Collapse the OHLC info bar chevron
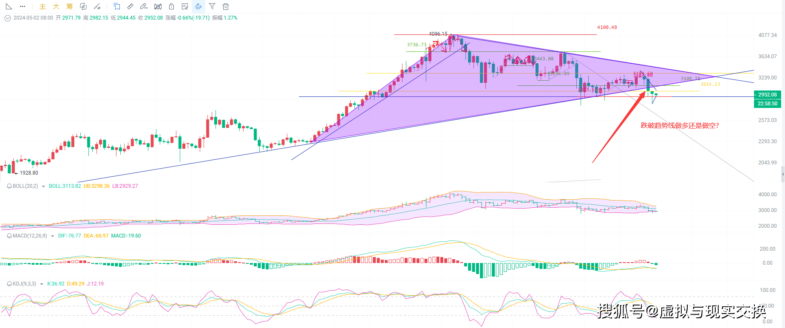Screen dimensions: 785x328 (7, 18)
